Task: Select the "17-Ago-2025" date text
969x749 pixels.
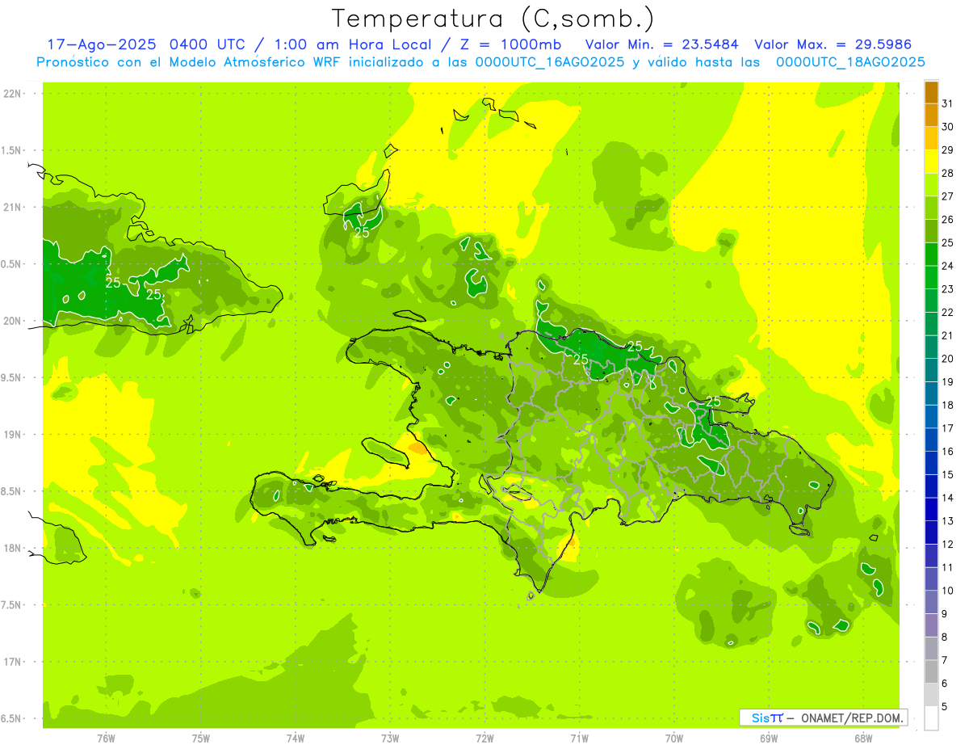Action: point(101,44)
